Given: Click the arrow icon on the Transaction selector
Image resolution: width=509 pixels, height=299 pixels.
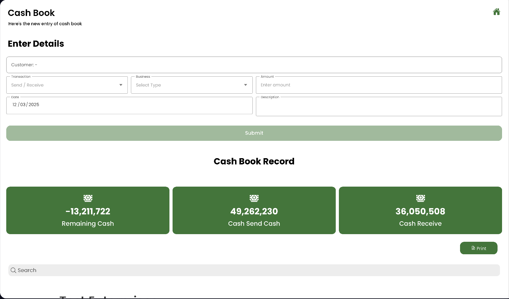Looking at the screenshot, I should [x=120, y=85].
